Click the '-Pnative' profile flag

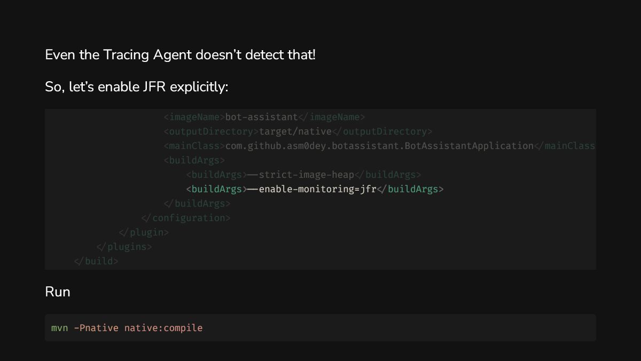click(x=96, y=328)
